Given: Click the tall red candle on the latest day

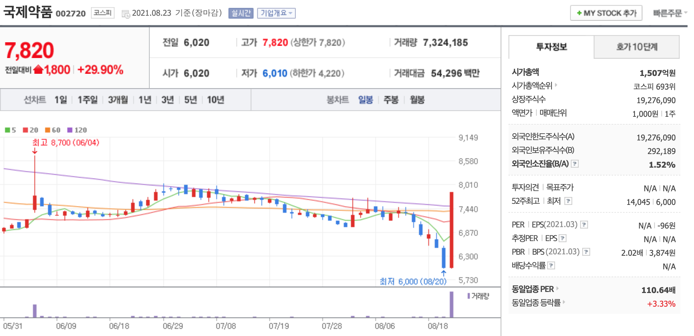Looking at the screenshot, I should (x=452, y=230).
